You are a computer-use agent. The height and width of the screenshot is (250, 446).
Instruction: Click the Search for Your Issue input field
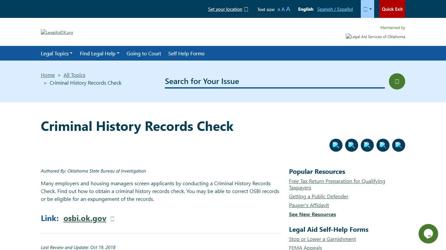(274, 81)
